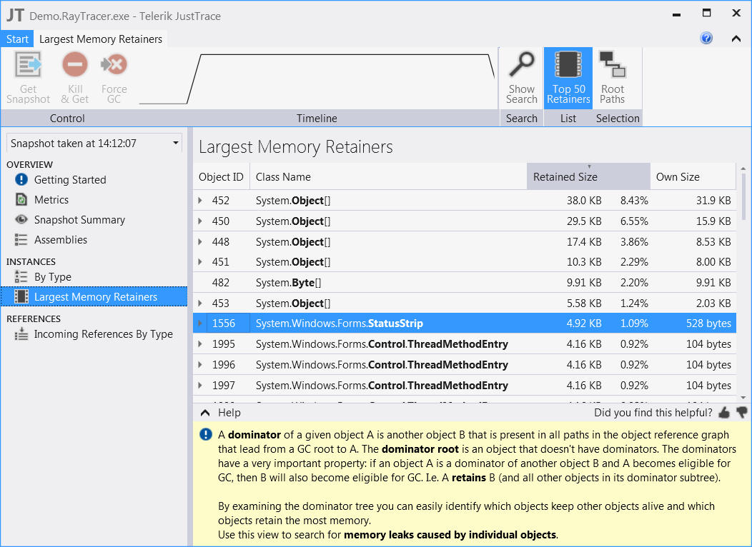This screenshot has width=752, height=547.
Task: Click the timeline graph area
Action: (317, 78)
